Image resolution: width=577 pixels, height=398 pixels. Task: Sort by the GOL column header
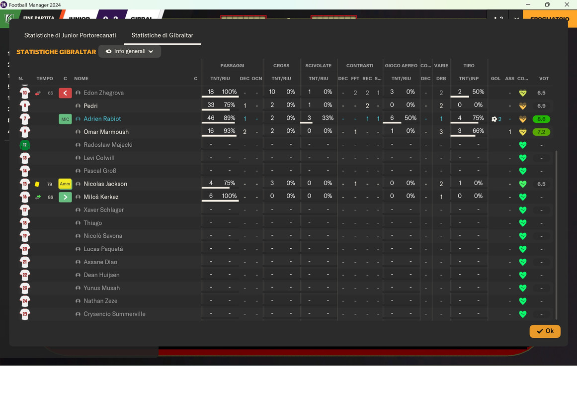[x=495, y=79]
